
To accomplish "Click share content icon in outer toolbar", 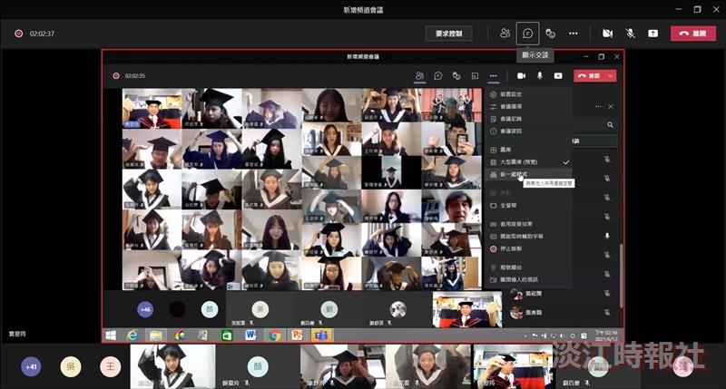I will (652, 34).
